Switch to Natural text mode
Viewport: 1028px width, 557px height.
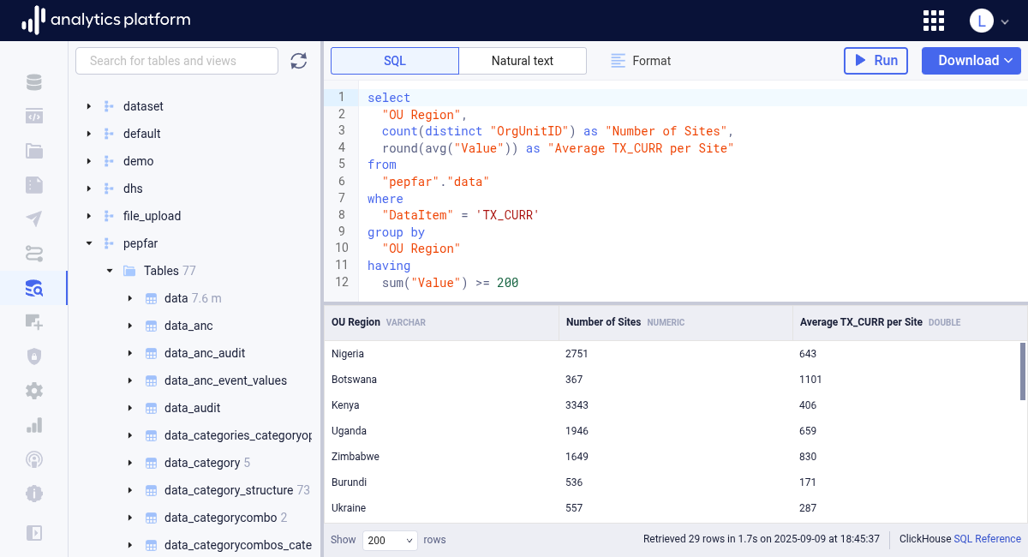click(x=523, y=61)
